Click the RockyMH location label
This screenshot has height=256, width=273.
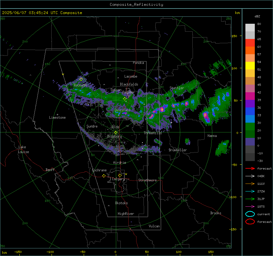tap(80, 85)
